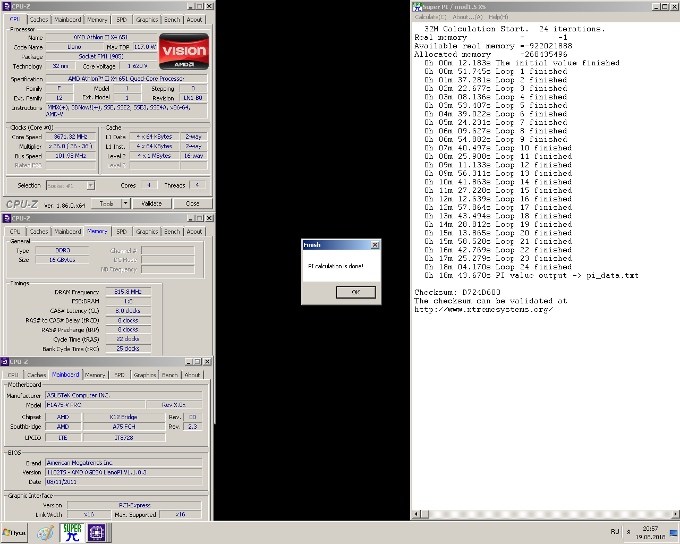Screen dimensions: 680x544
Task: Open About tab in top CPU-Z window
Action: [x=194, y=20]
